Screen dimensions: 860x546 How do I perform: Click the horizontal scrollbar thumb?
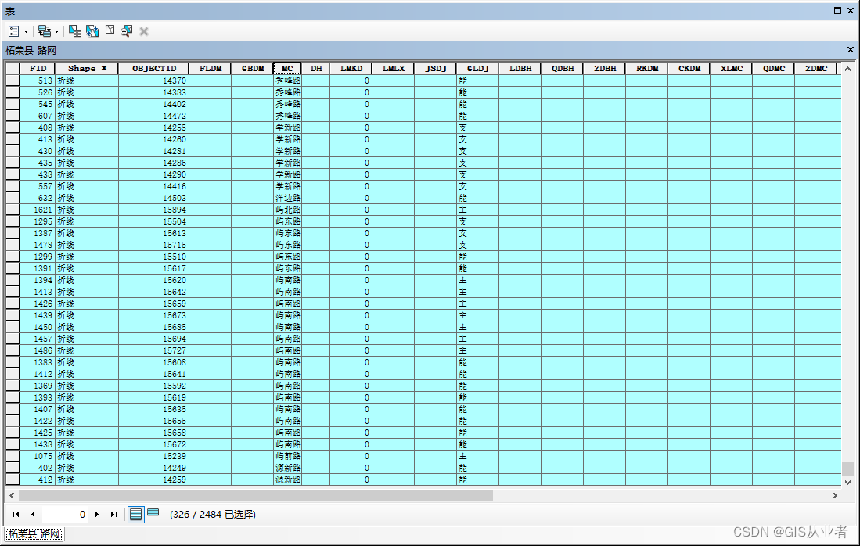(x=256, y=496)
